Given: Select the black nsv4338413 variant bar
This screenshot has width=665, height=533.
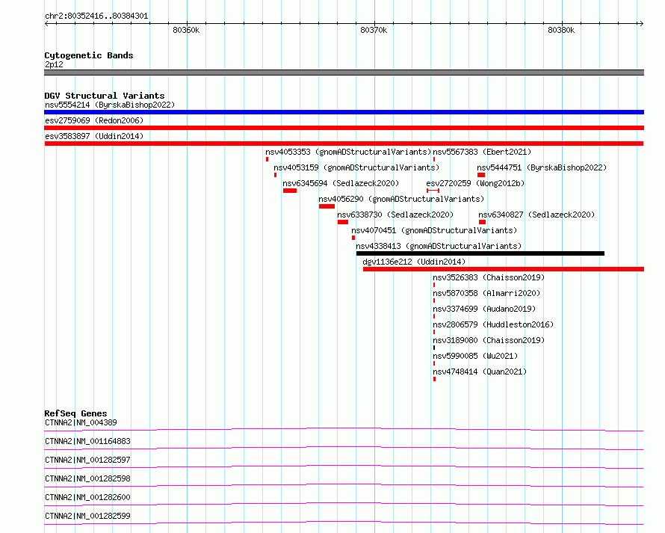Looking at the screenshot, I should (x=480, y=253).
